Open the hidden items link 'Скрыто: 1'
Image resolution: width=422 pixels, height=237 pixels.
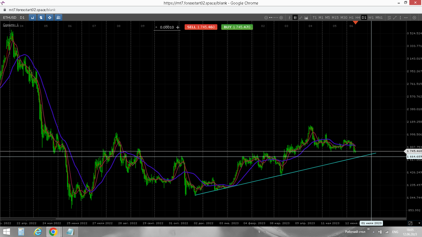[x=11, y=25]
